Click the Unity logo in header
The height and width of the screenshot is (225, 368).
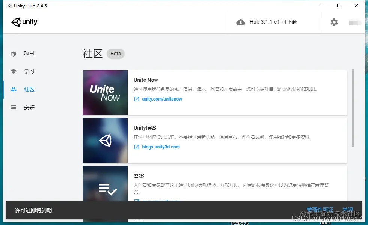pos(24,22)
